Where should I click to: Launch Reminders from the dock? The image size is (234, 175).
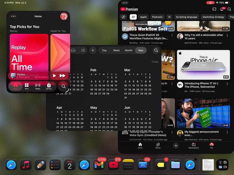55,165
